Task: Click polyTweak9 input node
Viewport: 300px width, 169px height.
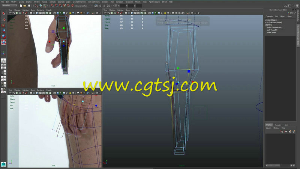Action: point(272,30)
